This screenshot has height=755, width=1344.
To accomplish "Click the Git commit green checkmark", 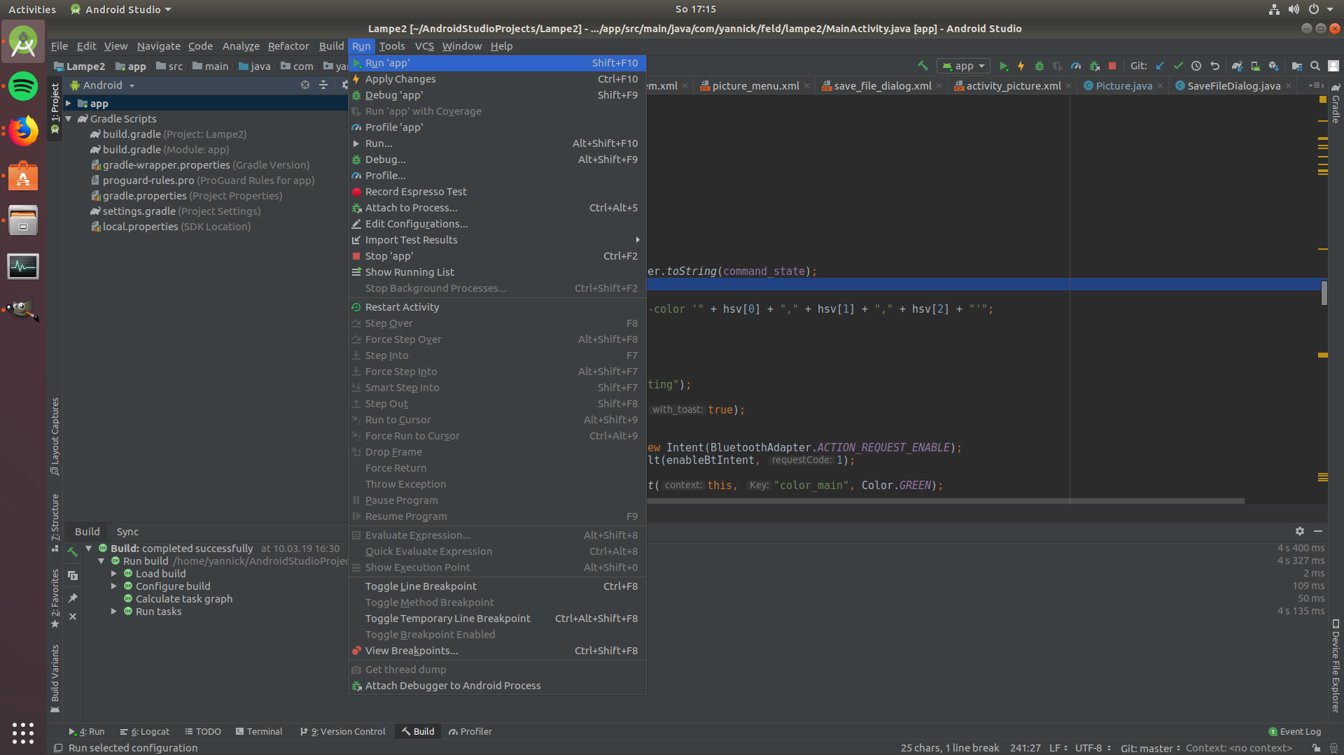I will [x=1178, y=66].
